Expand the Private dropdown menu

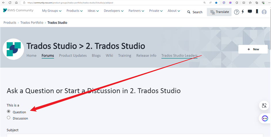pyautogui.click(x=156, y=11)
